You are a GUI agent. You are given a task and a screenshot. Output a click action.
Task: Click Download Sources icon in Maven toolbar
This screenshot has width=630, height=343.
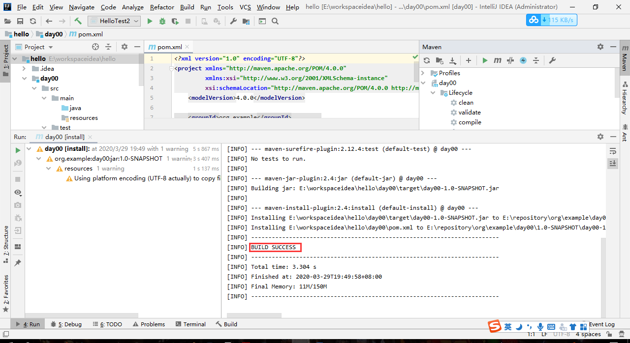click(x=453, y=60)
